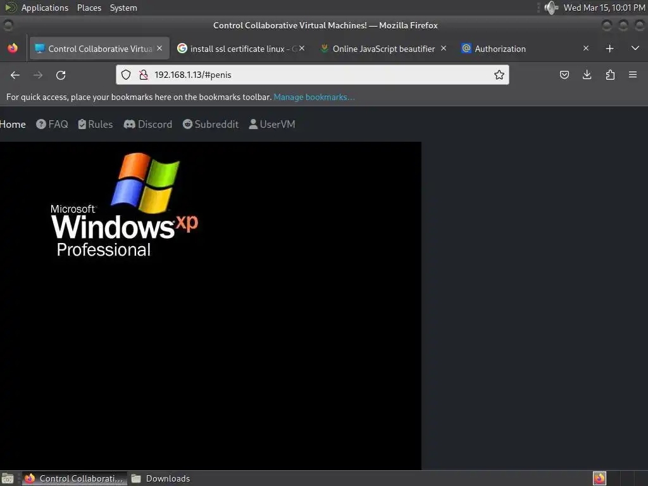Viewport: 648px width, 486px height.
Task: Open the Firefox hamburger menu
Action: pos(633,75)
